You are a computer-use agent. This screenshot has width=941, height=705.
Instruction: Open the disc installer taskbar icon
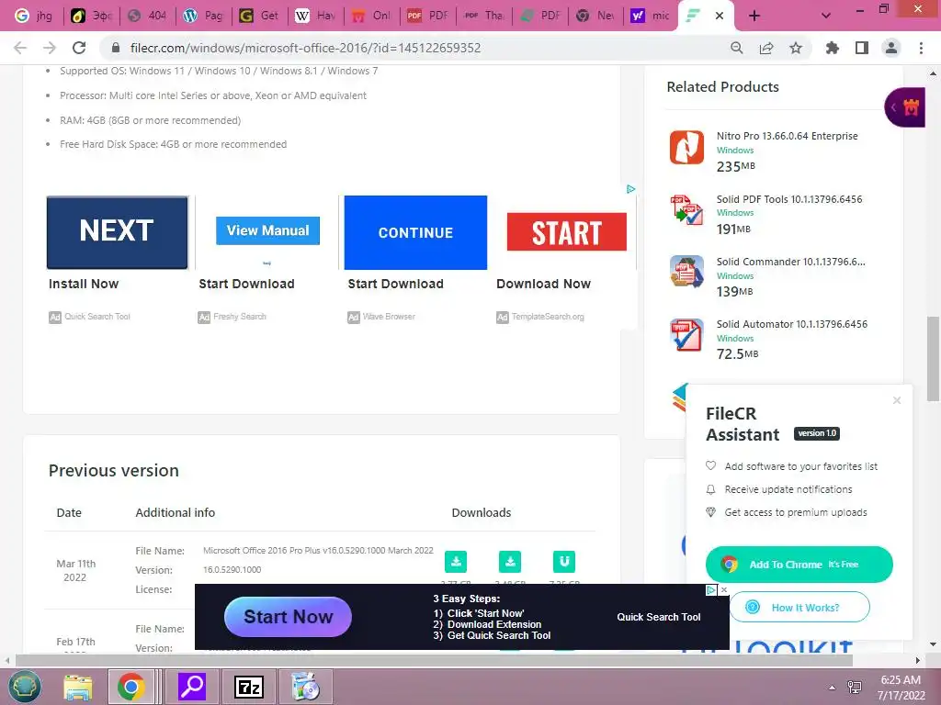305,687
